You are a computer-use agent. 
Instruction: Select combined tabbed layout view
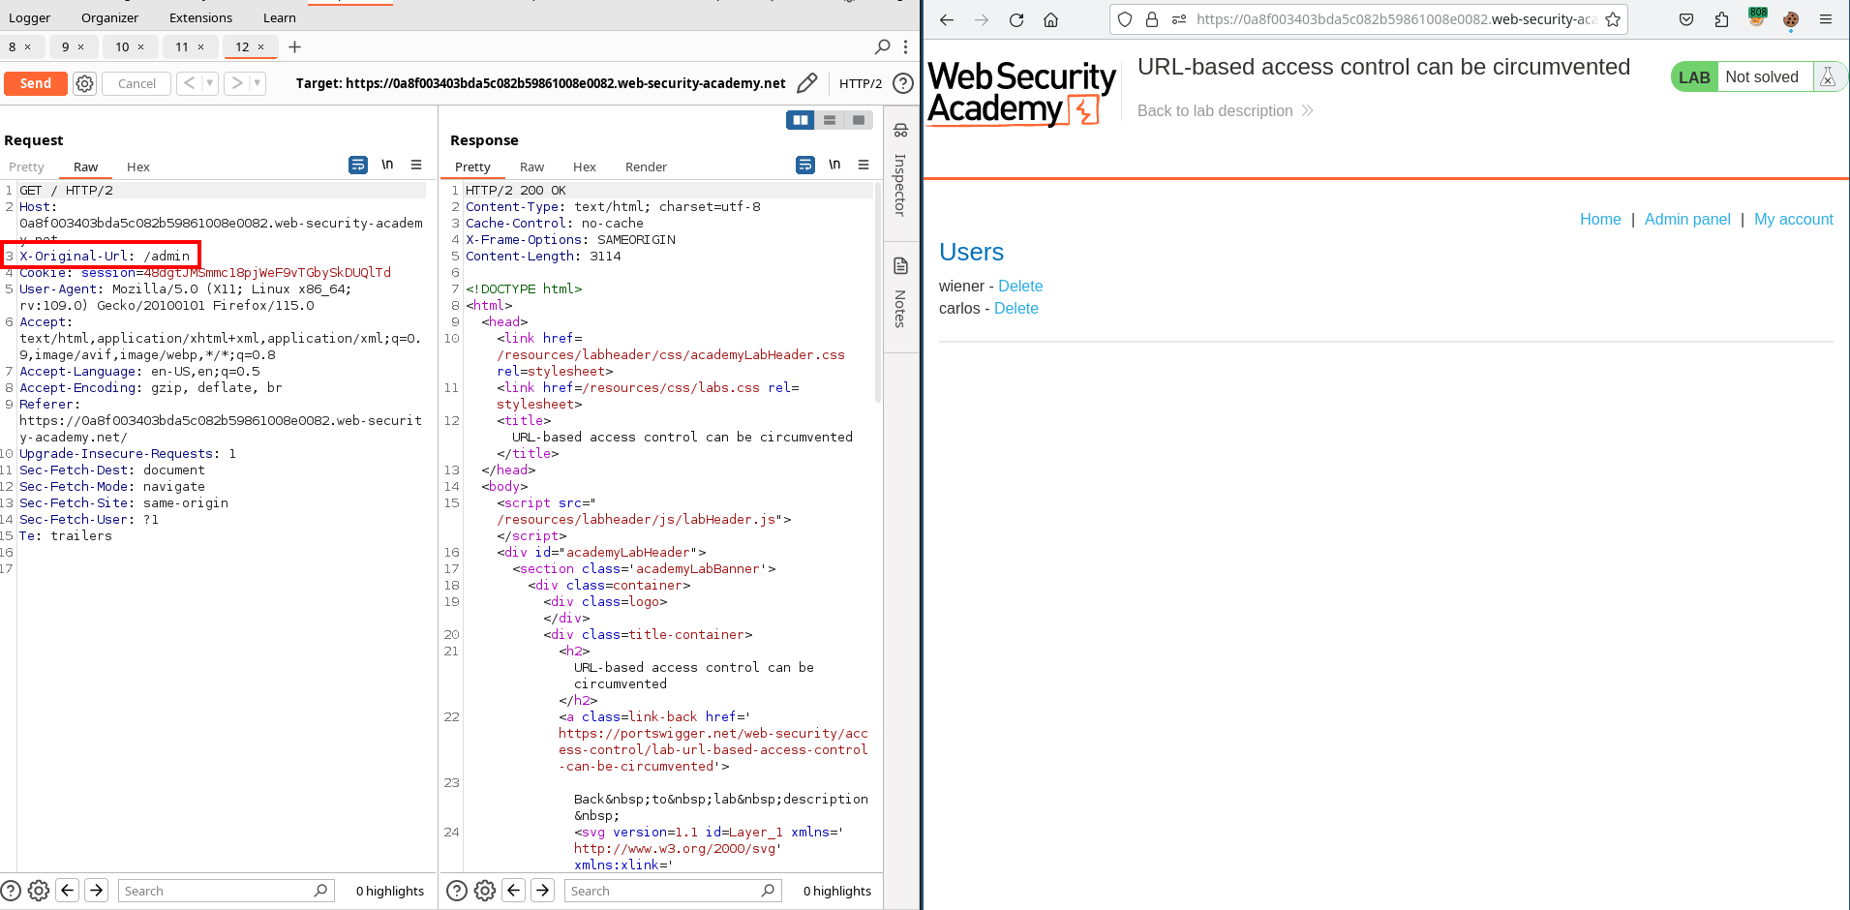tap(859, 120)
